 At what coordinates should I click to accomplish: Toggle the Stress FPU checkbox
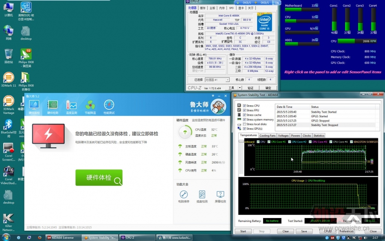[244, 111]
